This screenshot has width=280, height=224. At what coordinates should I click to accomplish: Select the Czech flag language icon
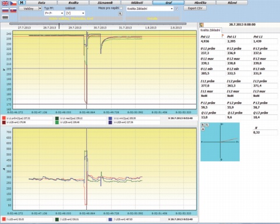click(13, 3)
